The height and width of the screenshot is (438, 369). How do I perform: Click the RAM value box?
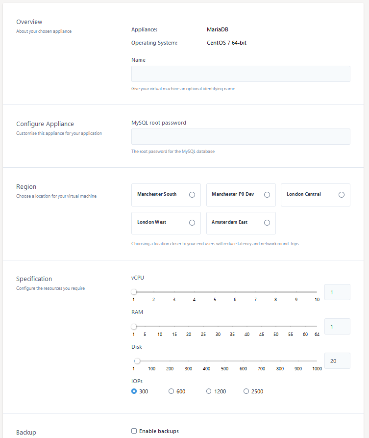(337, 326)
